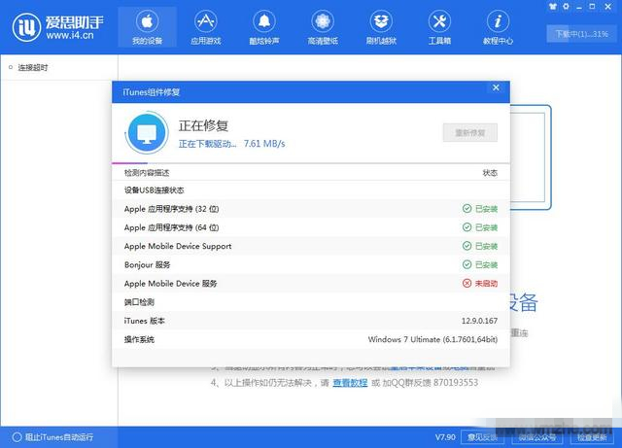Close the iTunes组件修复 dialog
This screenshot has height=448, width=622.
coord(496,87)
